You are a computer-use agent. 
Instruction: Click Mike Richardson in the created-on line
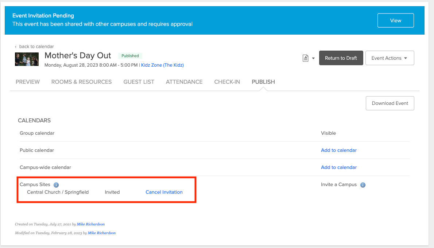coord(90,224)
